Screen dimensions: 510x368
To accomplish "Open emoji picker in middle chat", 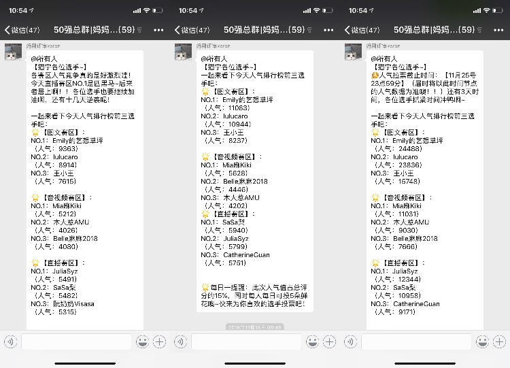I will pyautogui.click(x=312, y=341).
